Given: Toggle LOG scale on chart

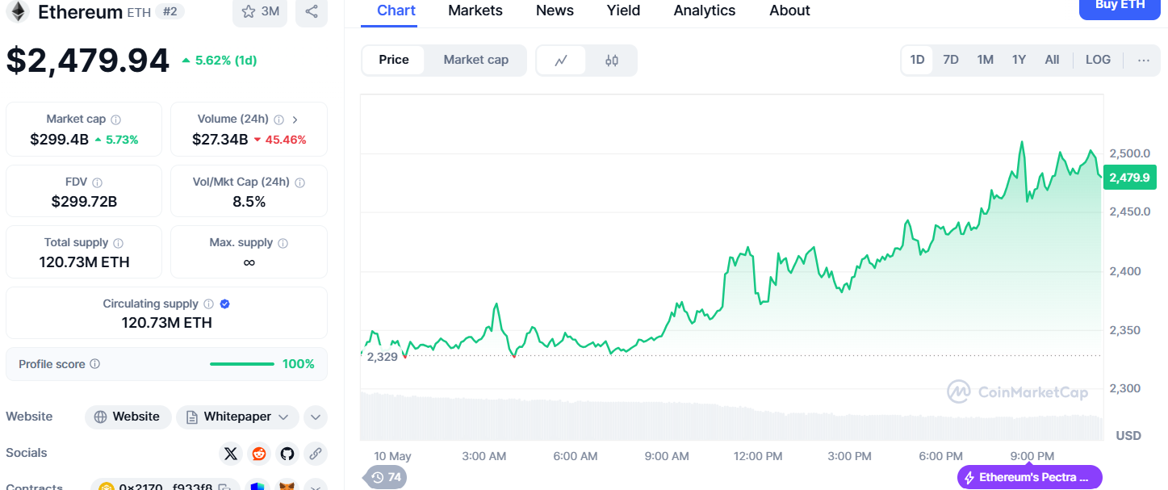Looking at the screenshot, I should click(1098, 60).
